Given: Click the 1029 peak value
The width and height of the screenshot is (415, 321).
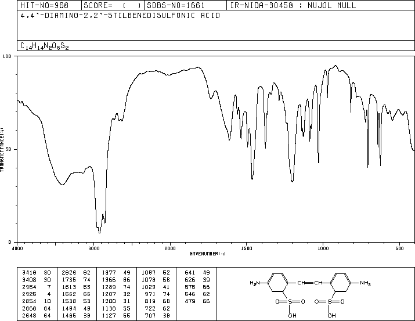Looking at the screenshot, I should point(149,287).
